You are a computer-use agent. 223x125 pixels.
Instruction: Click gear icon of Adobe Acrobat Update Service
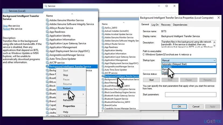pyautogui.click(x=103, y=34)
